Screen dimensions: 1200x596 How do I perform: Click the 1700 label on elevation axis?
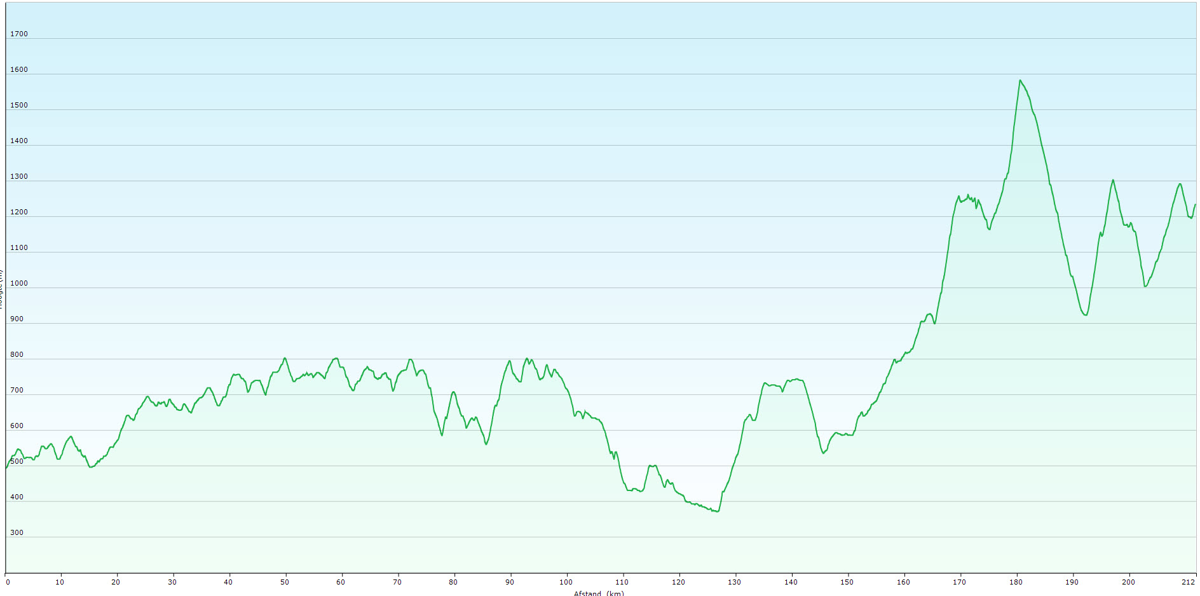click(x=19, y=34)
